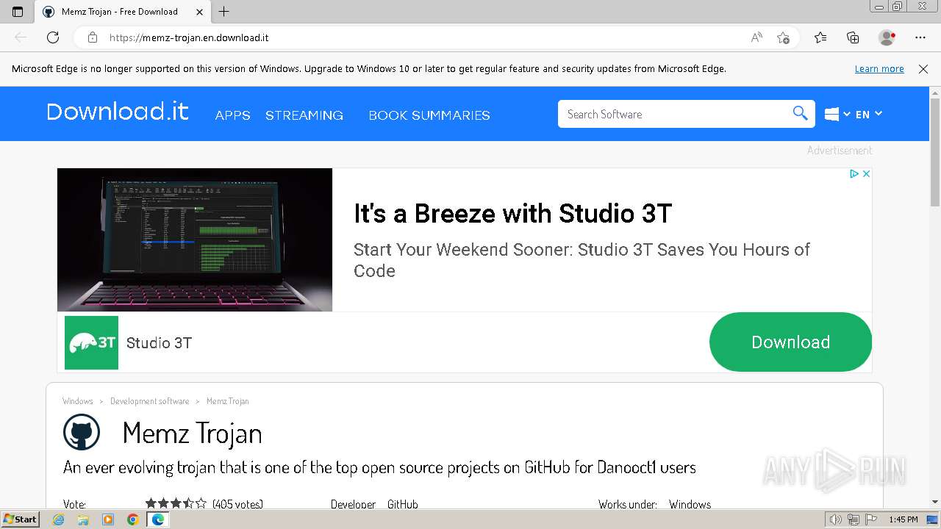Click the Studio 3T logo icon
This screenshot has height=529, width=941.
pyautogui.click(x=91, y=342)
